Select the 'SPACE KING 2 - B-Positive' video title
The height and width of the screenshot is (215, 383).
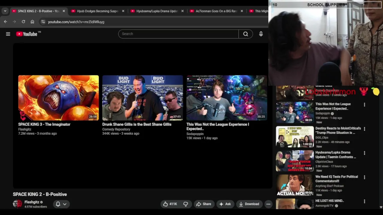click(x=40, y=194)
